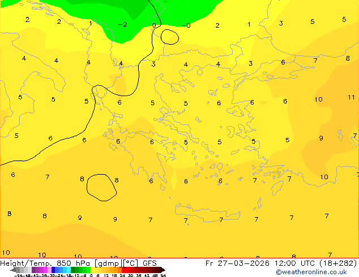Select the darkest green legend swatch
The image size is (359, 277).
click(x=73, y=270)
